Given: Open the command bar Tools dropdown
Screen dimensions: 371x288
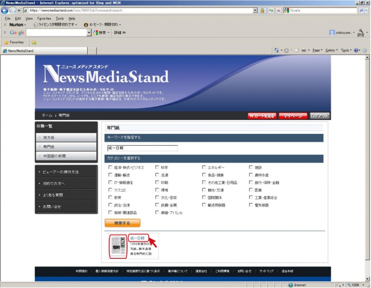Looking at the screenshot, I should coord(346,50).
